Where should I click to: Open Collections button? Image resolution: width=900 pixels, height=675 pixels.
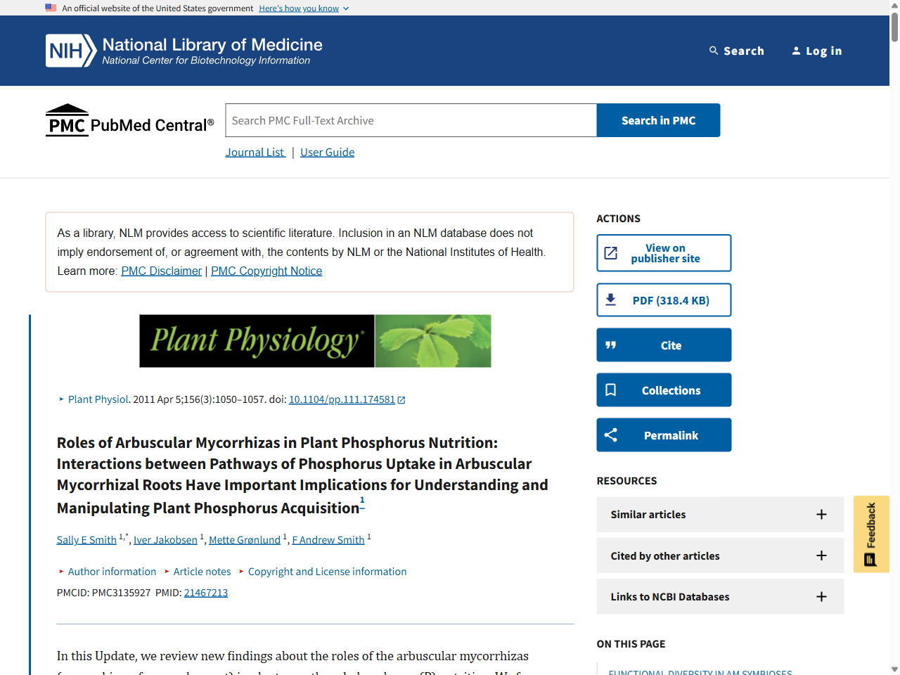(664, 390)
